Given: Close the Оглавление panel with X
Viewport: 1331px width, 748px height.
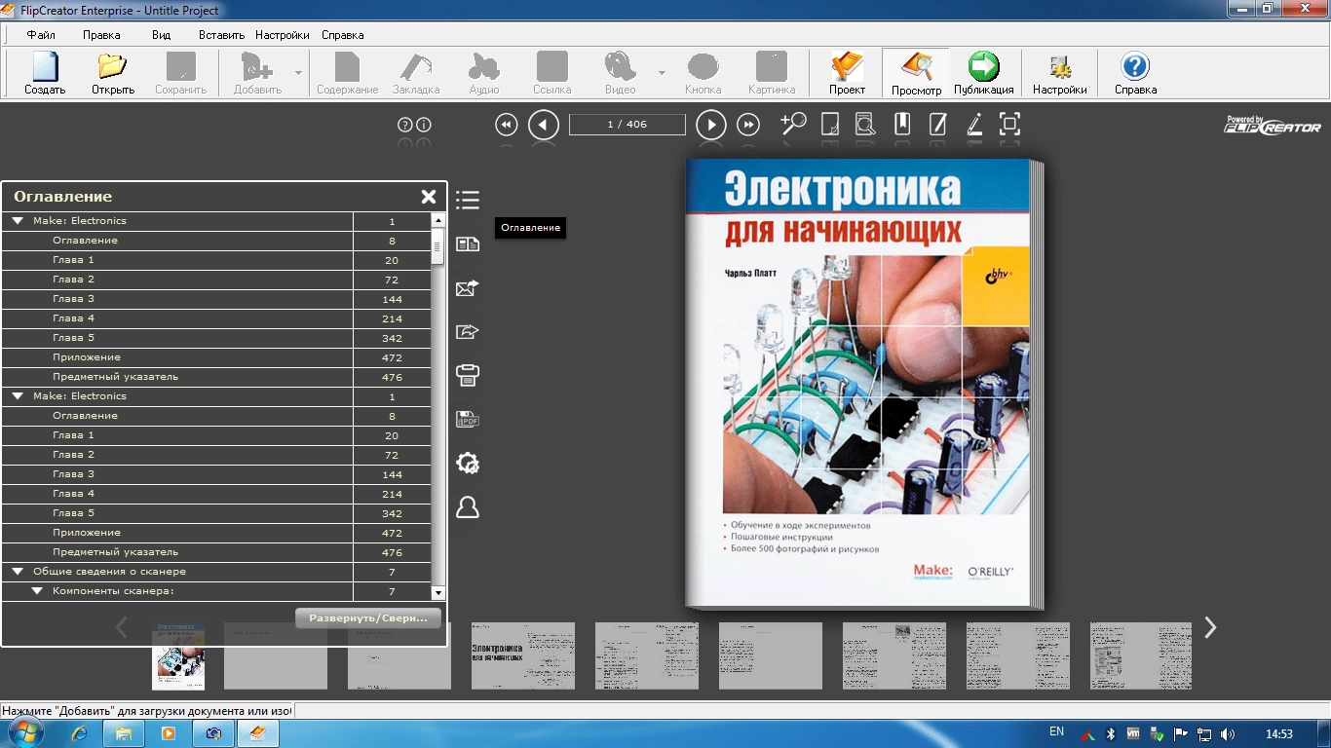Looking at the screenshot, I should (x=429, y=197).
